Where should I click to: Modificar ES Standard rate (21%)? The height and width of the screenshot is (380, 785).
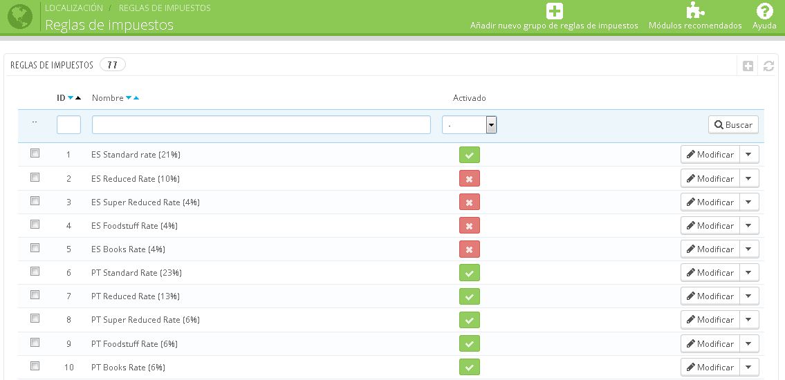click(x=710, y=155)
